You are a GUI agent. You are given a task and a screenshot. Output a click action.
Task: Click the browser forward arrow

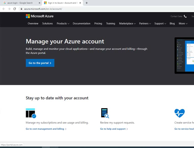click(x=9, y=9)
